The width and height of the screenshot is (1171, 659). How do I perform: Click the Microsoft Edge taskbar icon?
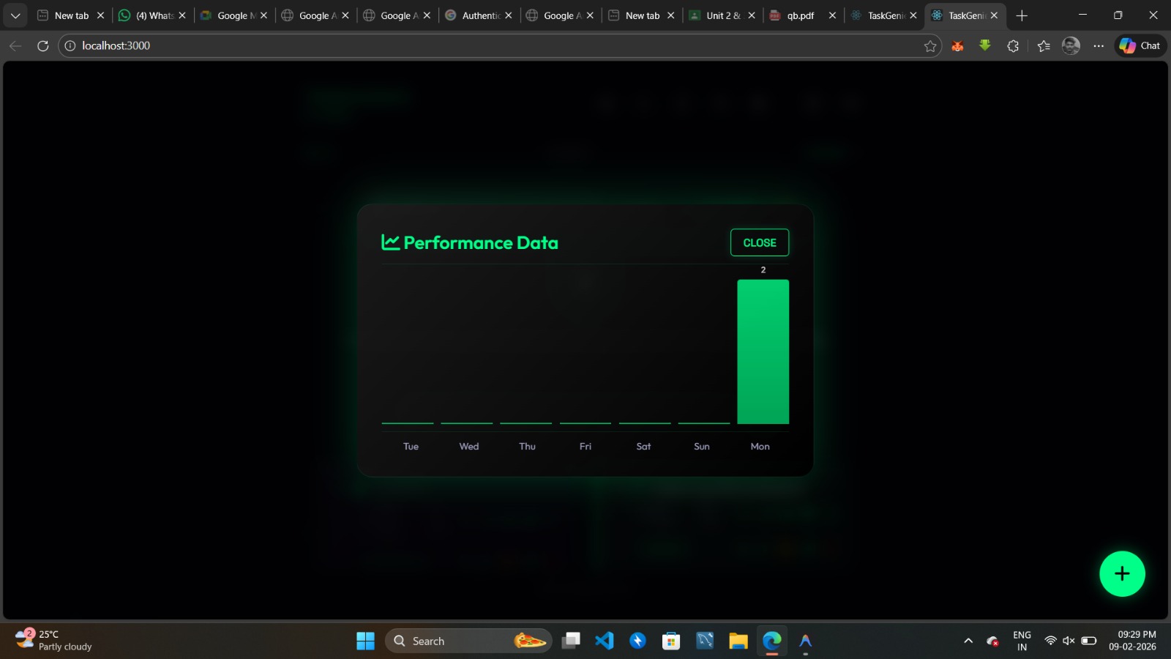point(772,641)
